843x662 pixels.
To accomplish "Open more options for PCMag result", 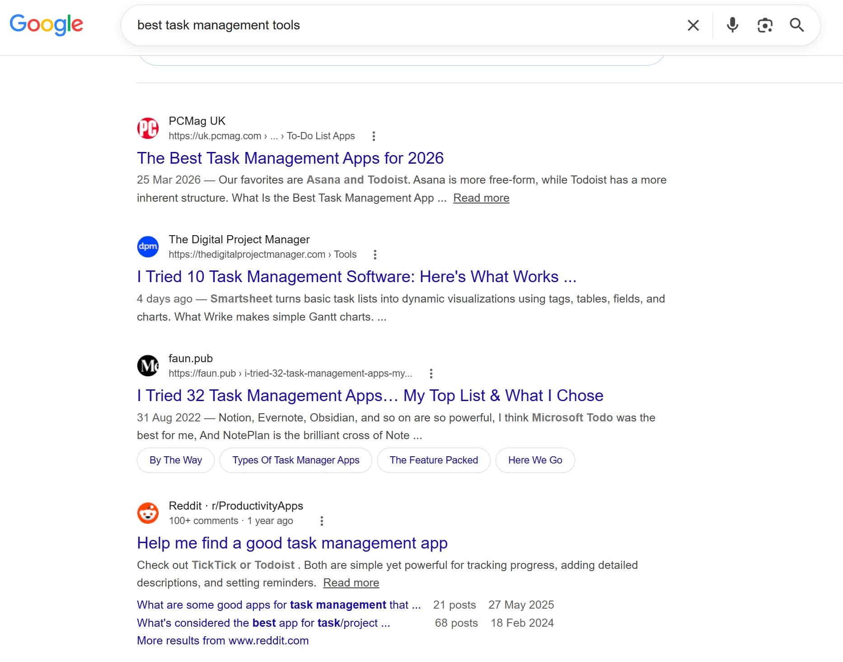I will [374, 136].
